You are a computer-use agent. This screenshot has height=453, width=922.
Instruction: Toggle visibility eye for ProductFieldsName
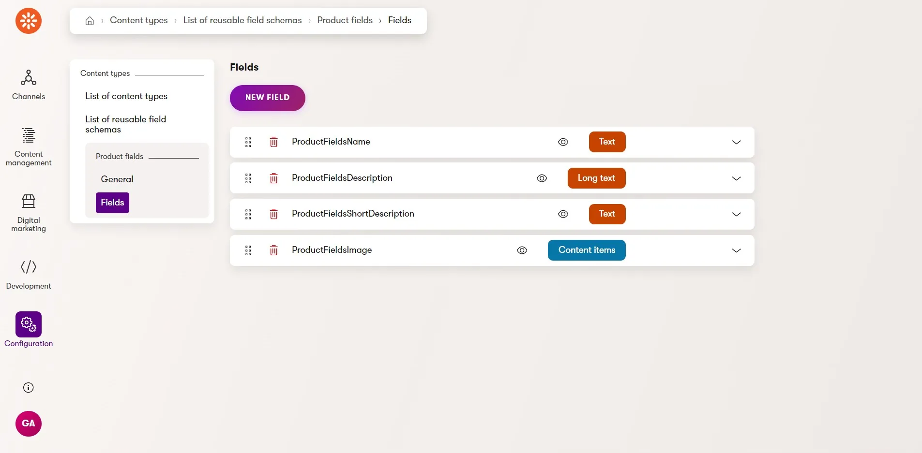point(563,142)
